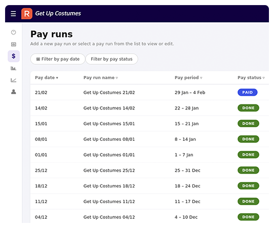Click DONE badge for 18/12 row
This screenshot has width=274, height=228.
[x=248, y=185]
